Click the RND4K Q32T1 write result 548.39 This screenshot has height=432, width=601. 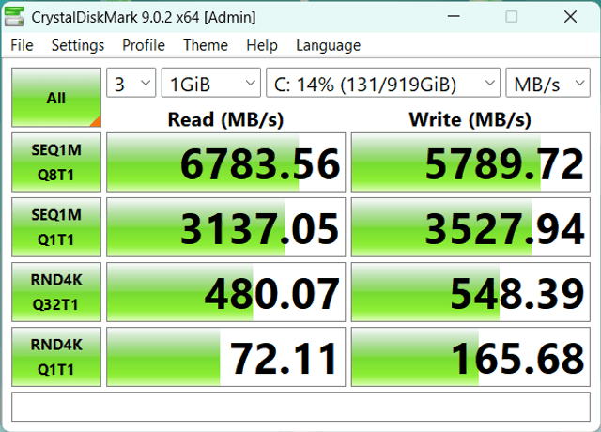coord(470,292)
